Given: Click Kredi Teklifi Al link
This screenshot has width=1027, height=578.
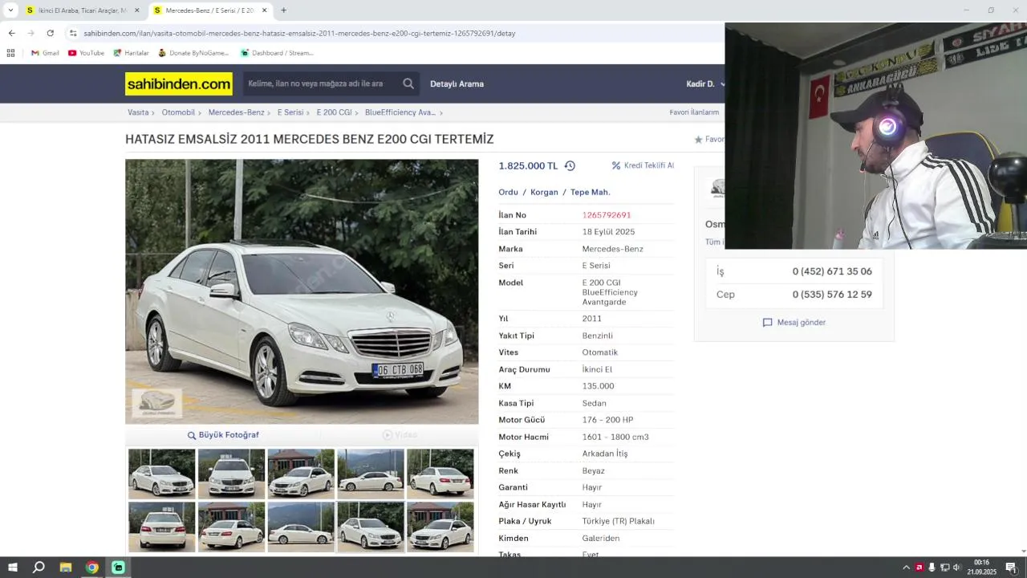Looking at the screenshot, I should (x=648, y=165).
